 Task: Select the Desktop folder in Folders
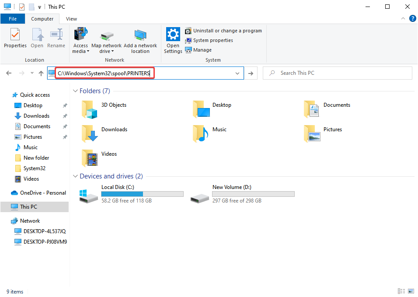point(212,109)
